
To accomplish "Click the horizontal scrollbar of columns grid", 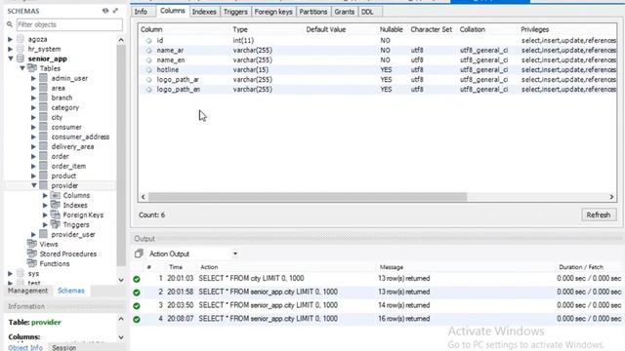I will click(x=308, y=197).
